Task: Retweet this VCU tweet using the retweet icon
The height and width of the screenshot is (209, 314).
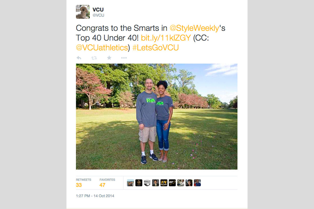Action: [94, 58]
